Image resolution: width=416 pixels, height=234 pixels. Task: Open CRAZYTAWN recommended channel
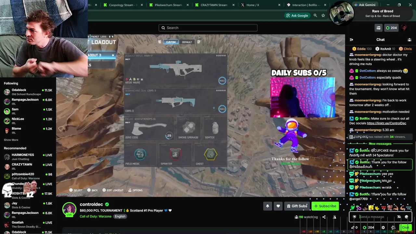click(28, 167)
